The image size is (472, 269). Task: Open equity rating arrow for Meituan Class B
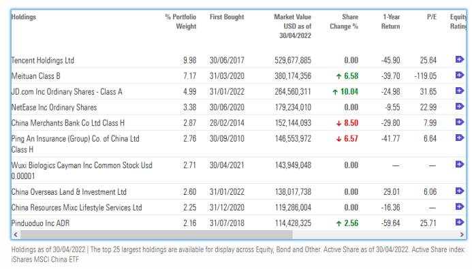click(x=459, y=75)
